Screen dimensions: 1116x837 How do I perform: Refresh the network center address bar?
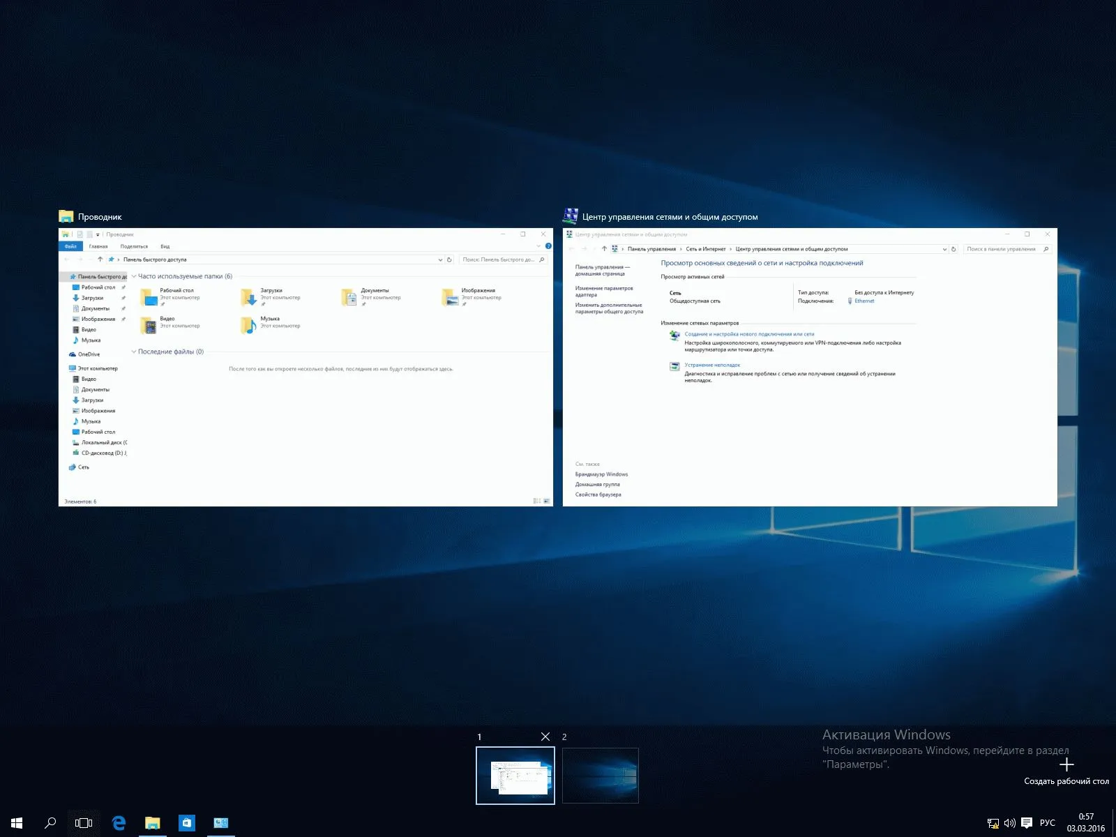click(x=953, y=249)
